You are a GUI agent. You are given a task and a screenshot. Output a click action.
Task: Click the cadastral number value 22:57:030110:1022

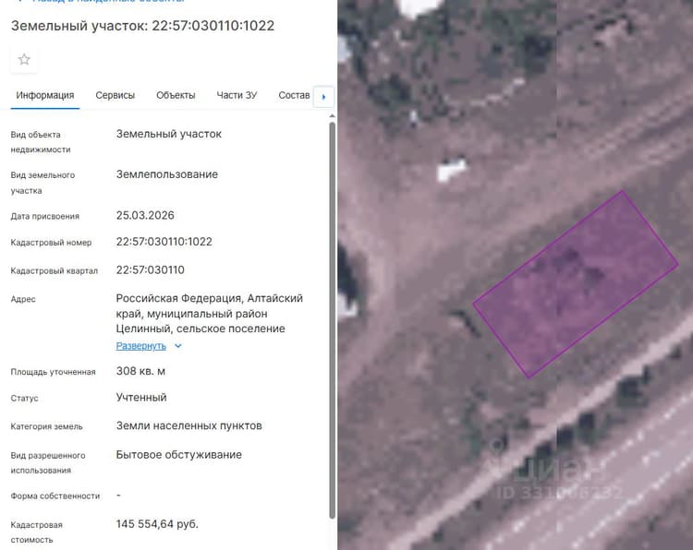click(164, 242)
